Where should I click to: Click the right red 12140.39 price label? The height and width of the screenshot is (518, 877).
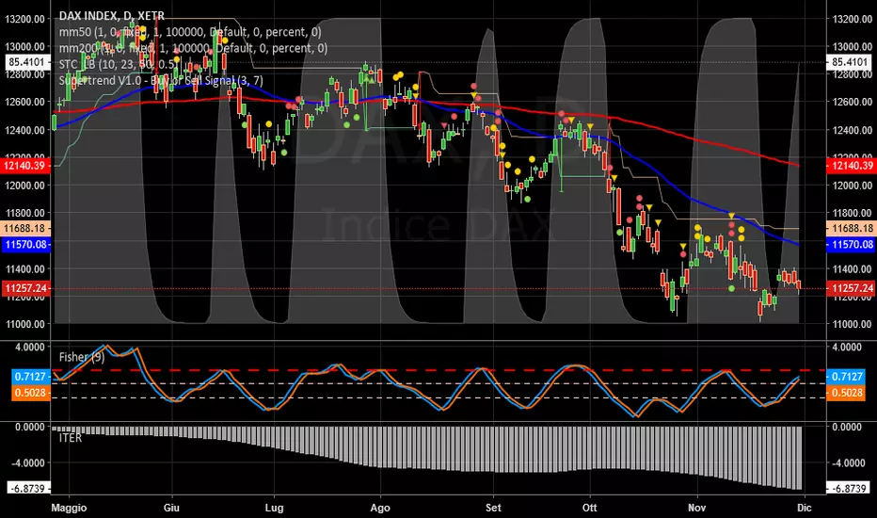852,165
